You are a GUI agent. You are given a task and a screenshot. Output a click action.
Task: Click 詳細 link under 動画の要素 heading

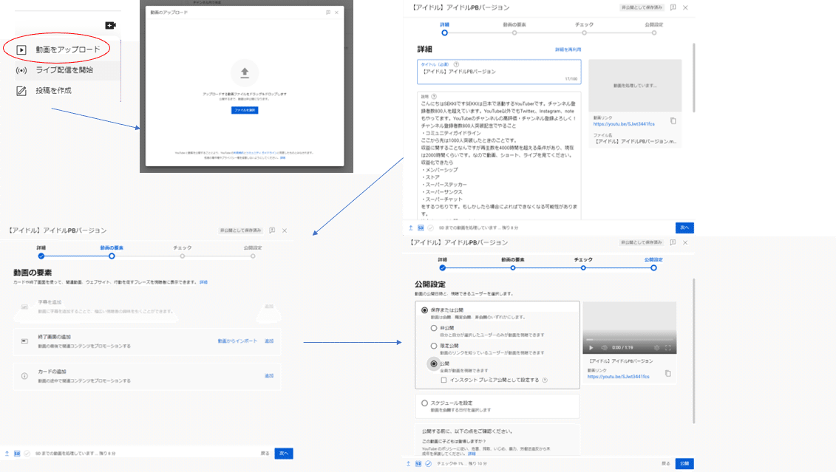click(204, 282)
